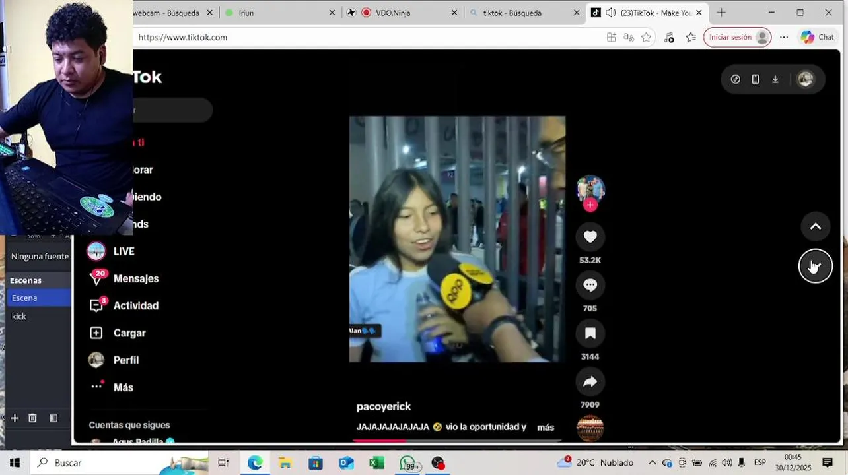Screen dimensions: 848x475
Task: Show hidden system tray icons chevron
Action: tap(653, 463)
